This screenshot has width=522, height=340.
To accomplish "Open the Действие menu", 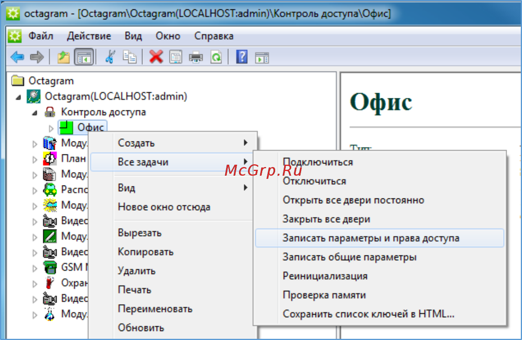I will point(89,37).
